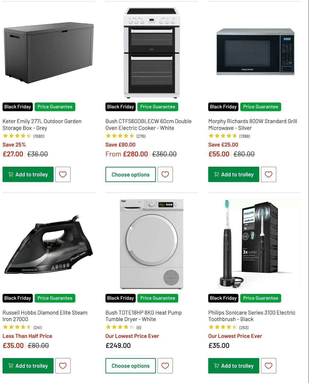
Task: Click the trolley icon on the Morphy Richards microwave
Action: (x=217, y=174)
